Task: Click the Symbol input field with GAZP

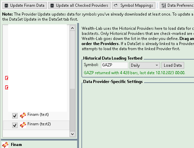Action: (114, 65)
